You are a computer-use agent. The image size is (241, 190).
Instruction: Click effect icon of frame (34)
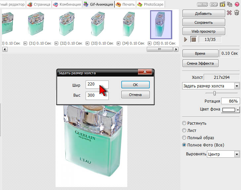118,44
